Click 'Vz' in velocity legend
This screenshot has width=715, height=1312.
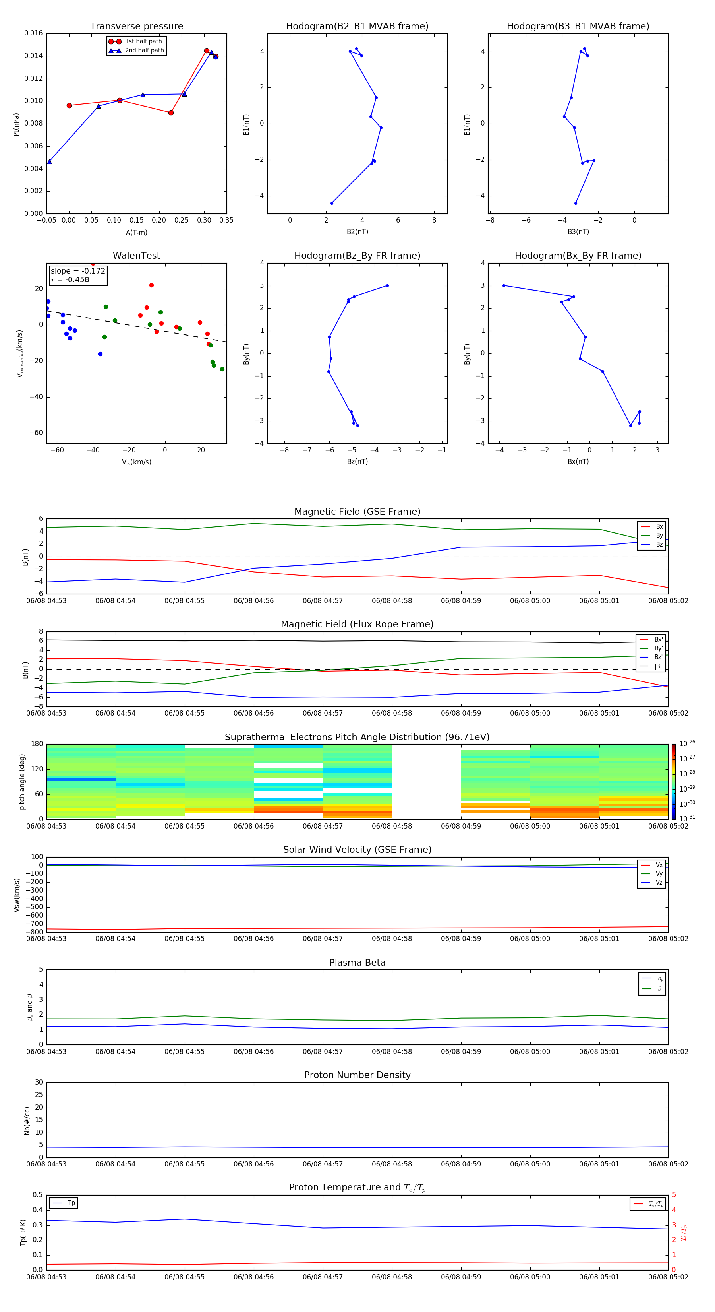click(652, 883)
